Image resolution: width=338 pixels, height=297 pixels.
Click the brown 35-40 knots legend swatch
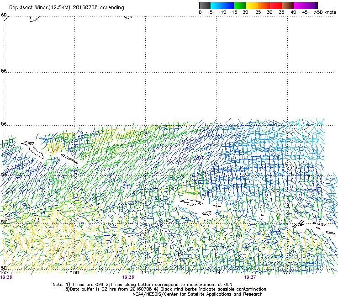(288, 5)
